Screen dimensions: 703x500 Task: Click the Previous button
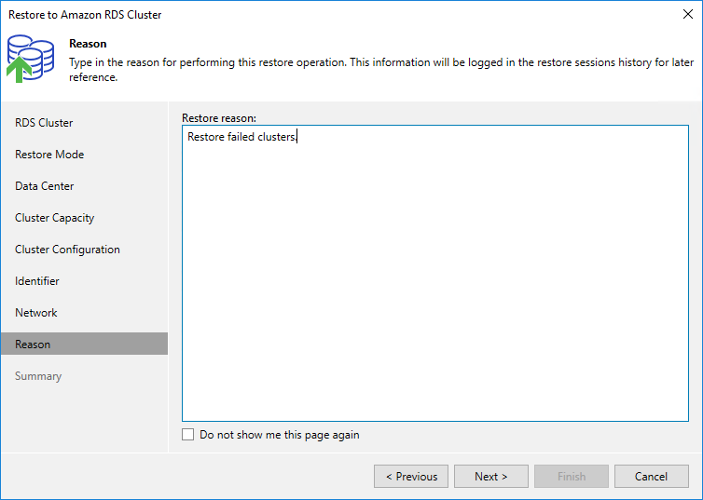tap(411, 477)
